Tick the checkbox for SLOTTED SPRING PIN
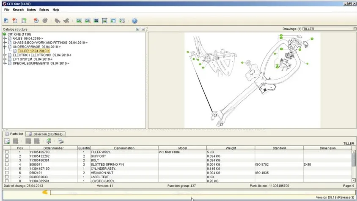This screenshot has width=357, height=201. click(7, 164)
